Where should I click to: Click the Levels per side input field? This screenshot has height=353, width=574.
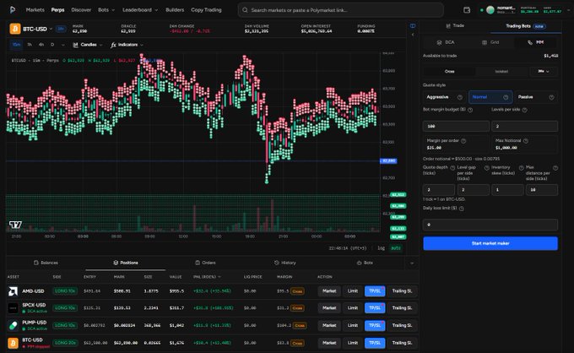pos(524,126)
